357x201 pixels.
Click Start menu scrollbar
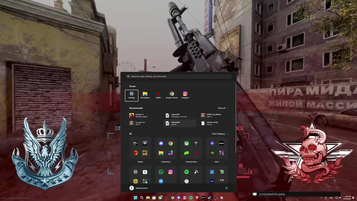tap(236, 117)
